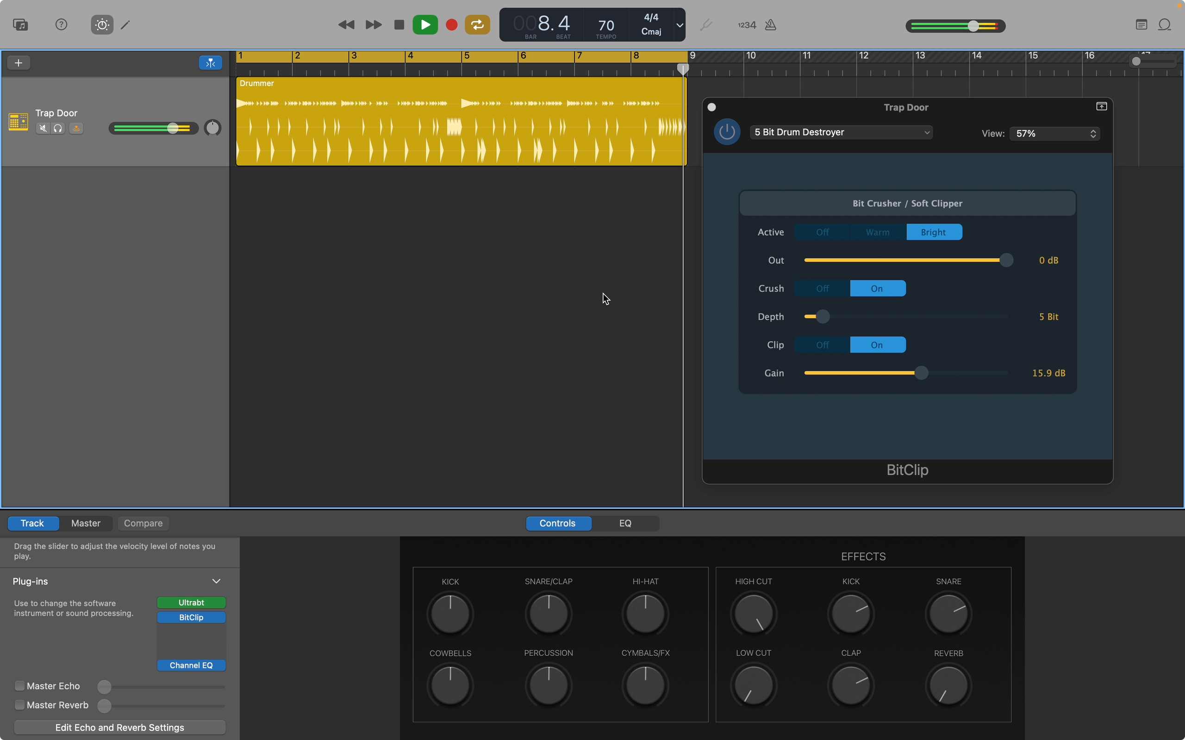Toggle the 1234 count-in button
This screenshot has height=740, width=1185.
[x=747, y=25]
